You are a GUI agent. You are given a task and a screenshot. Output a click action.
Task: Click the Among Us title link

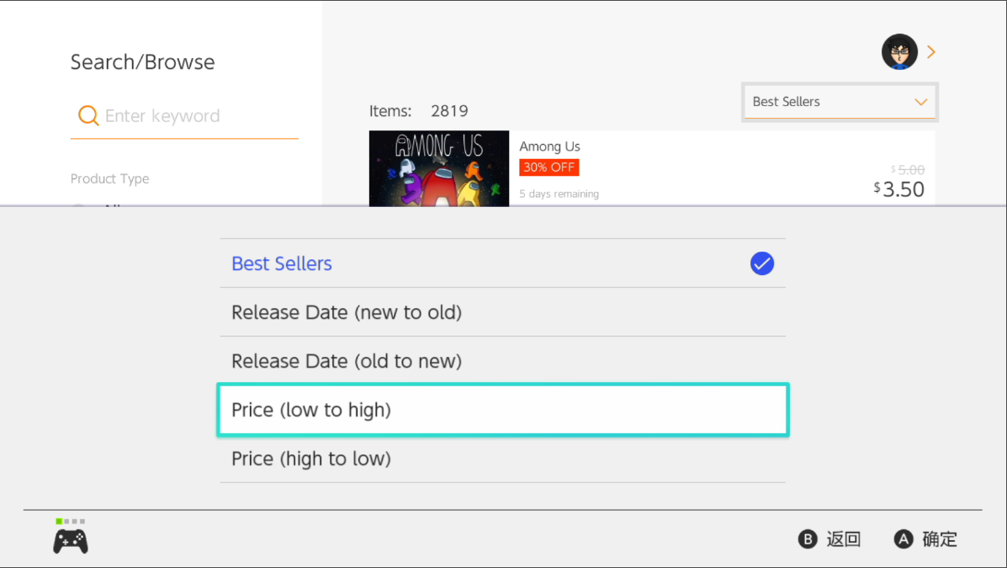[549, 146]
